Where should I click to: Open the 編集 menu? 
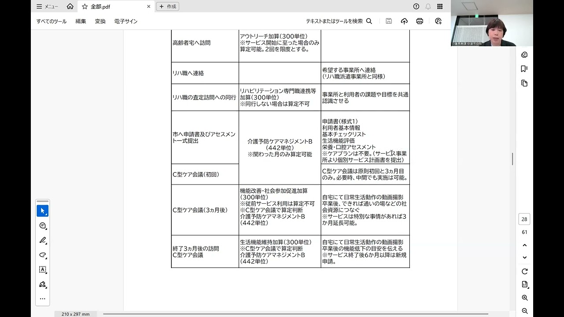click(x=81, y=21)
